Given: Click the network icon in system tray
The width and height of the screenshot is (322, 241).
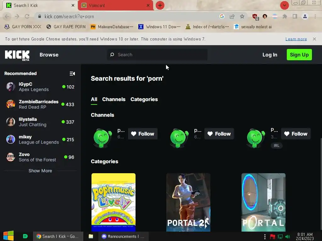Looking at the screenshot, I should [x=280, y=237].
